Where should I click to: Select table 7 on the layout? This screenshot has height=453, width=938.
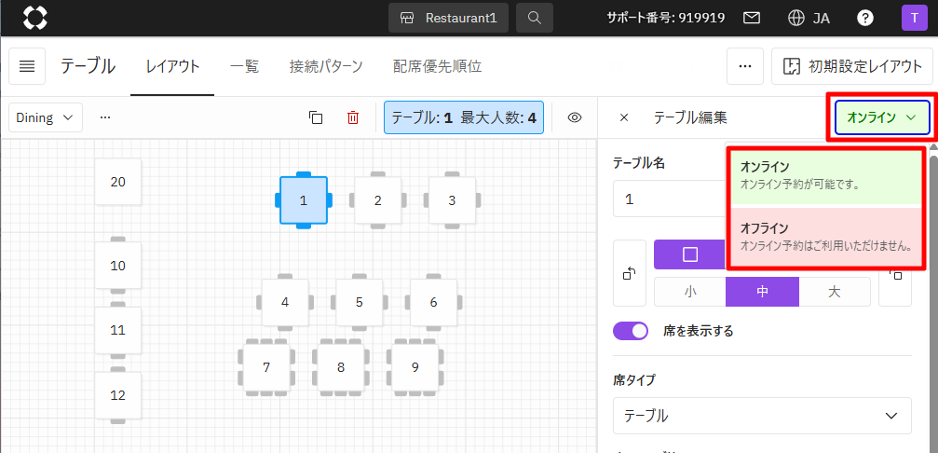coord(266,367)
